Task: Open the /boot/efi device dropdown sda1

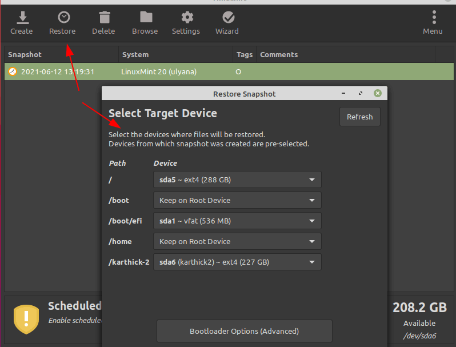Action: [237, 221]
